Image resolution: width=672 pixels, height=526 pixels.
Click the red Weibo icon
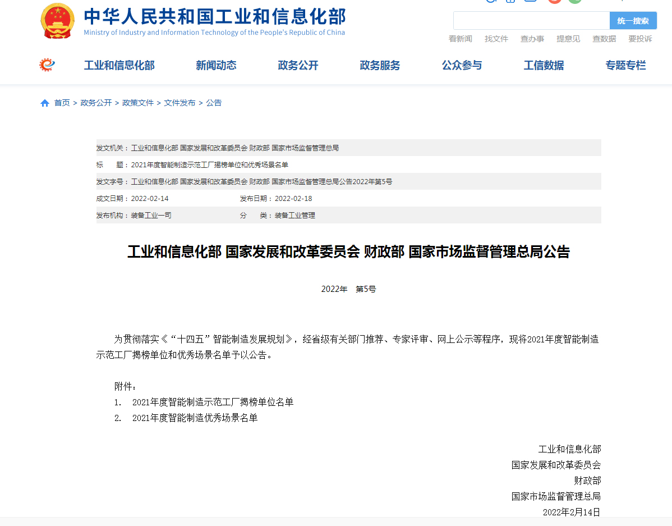[x=554, y=2]
